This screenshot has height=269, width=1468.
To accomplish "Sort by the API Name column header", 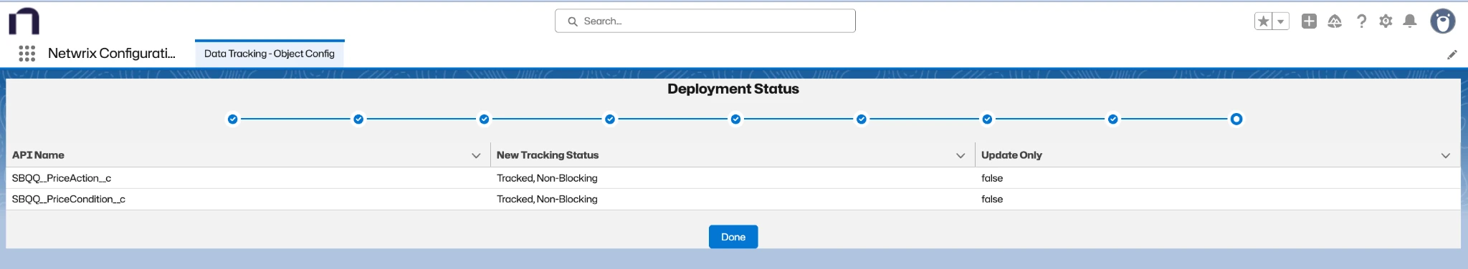I will pyautogui.click(x=38, y=155).
